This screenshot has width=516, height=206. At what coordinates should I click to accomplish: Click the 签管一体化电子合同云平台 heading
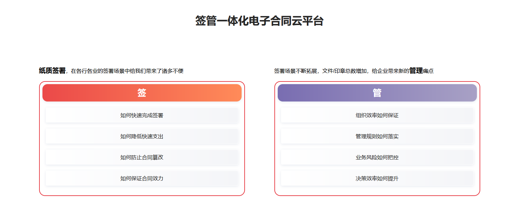coord(259,21)
